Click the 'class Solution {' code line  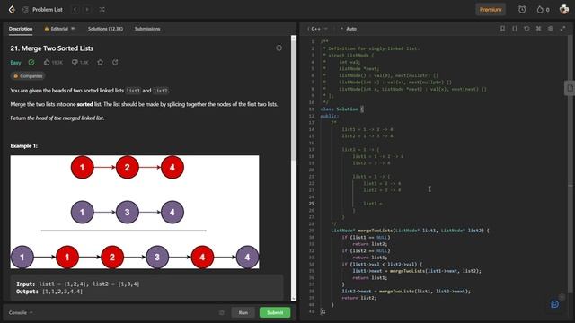point(341,109)
